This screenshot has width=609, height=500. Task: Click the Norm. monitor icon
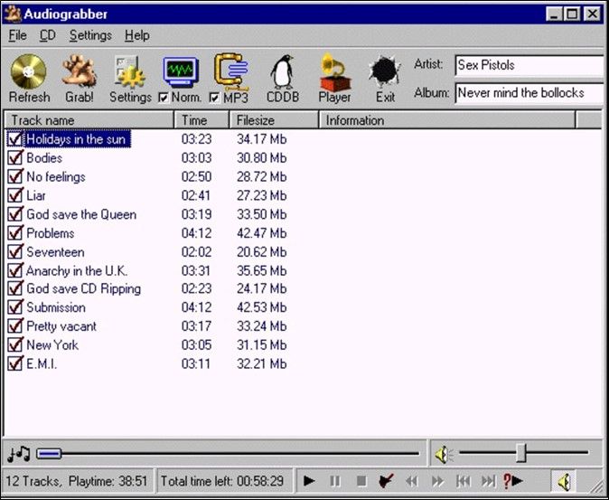[181, 71]
